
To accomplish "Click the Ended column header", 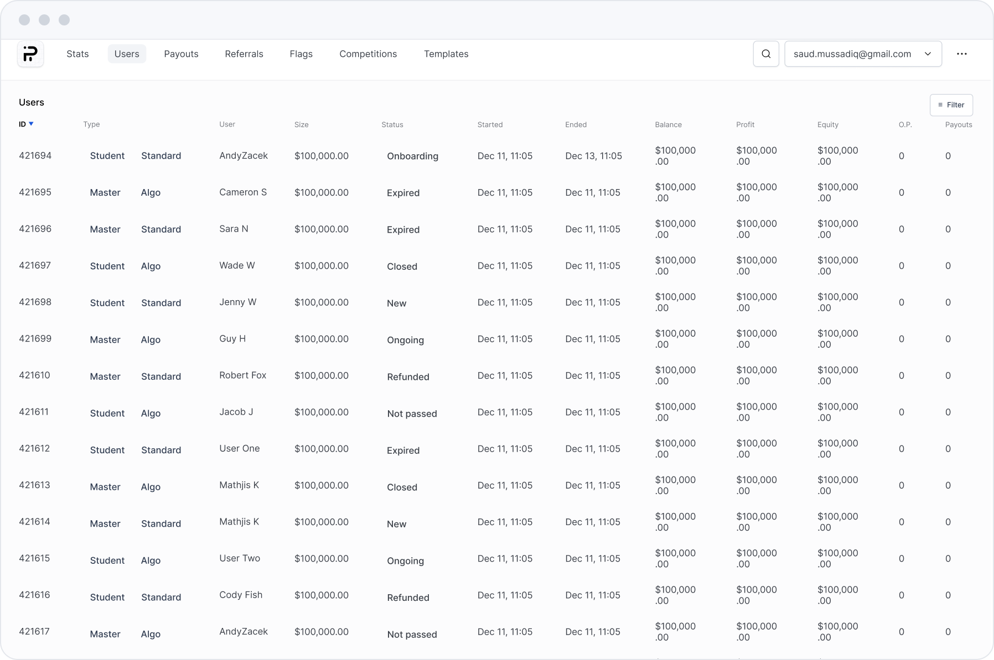I will (576, 124).
